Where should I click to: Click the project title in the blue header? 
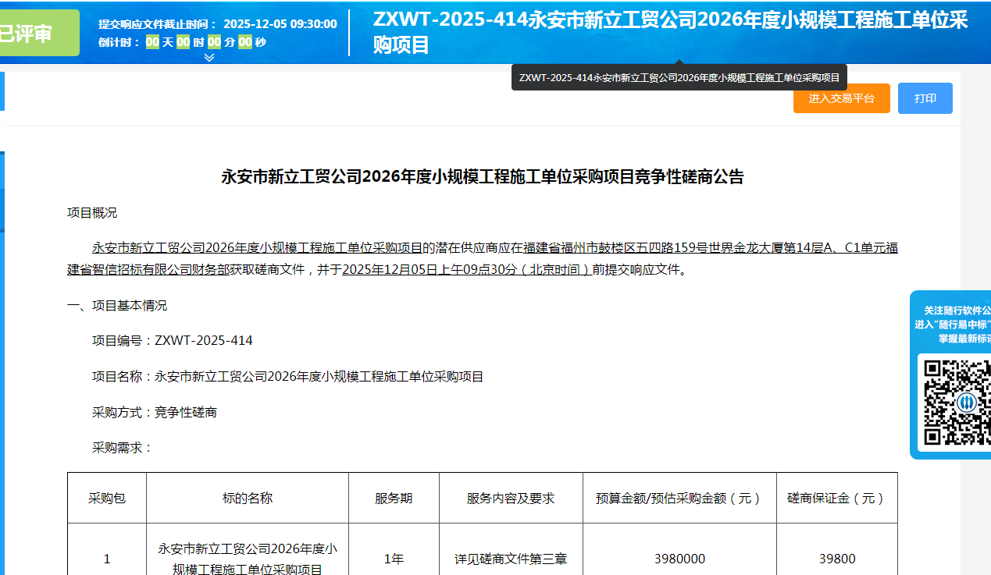pyautogui.click(x=670, y=32)
